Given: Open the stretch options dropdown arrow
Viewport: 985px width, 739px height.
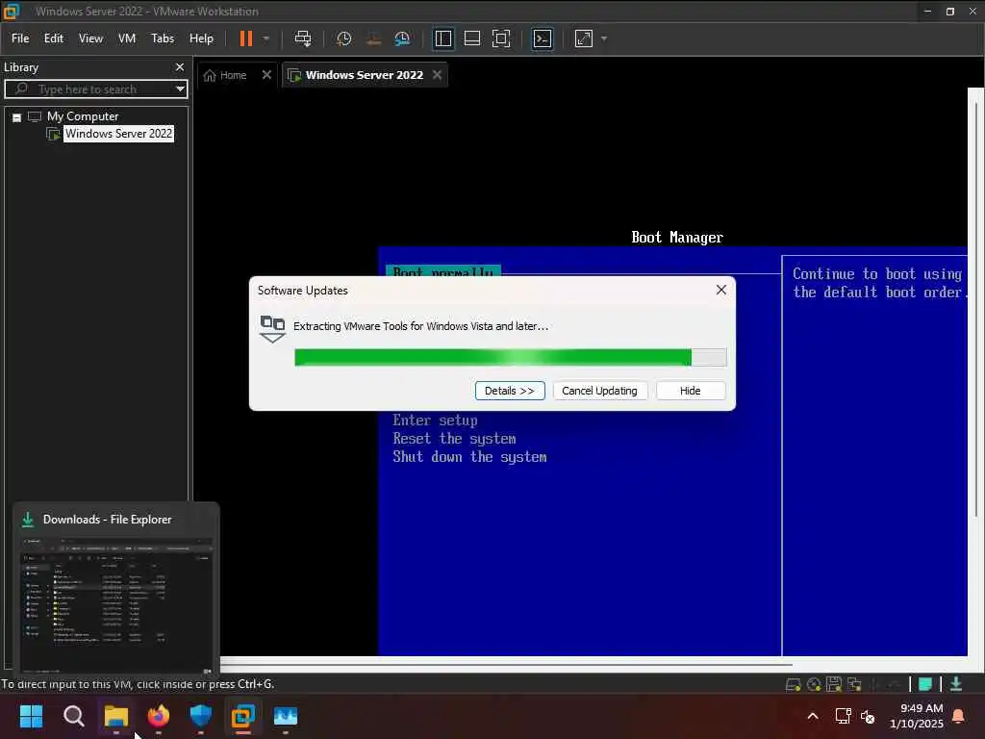Looking at the screenshot, I should point(604,38).
